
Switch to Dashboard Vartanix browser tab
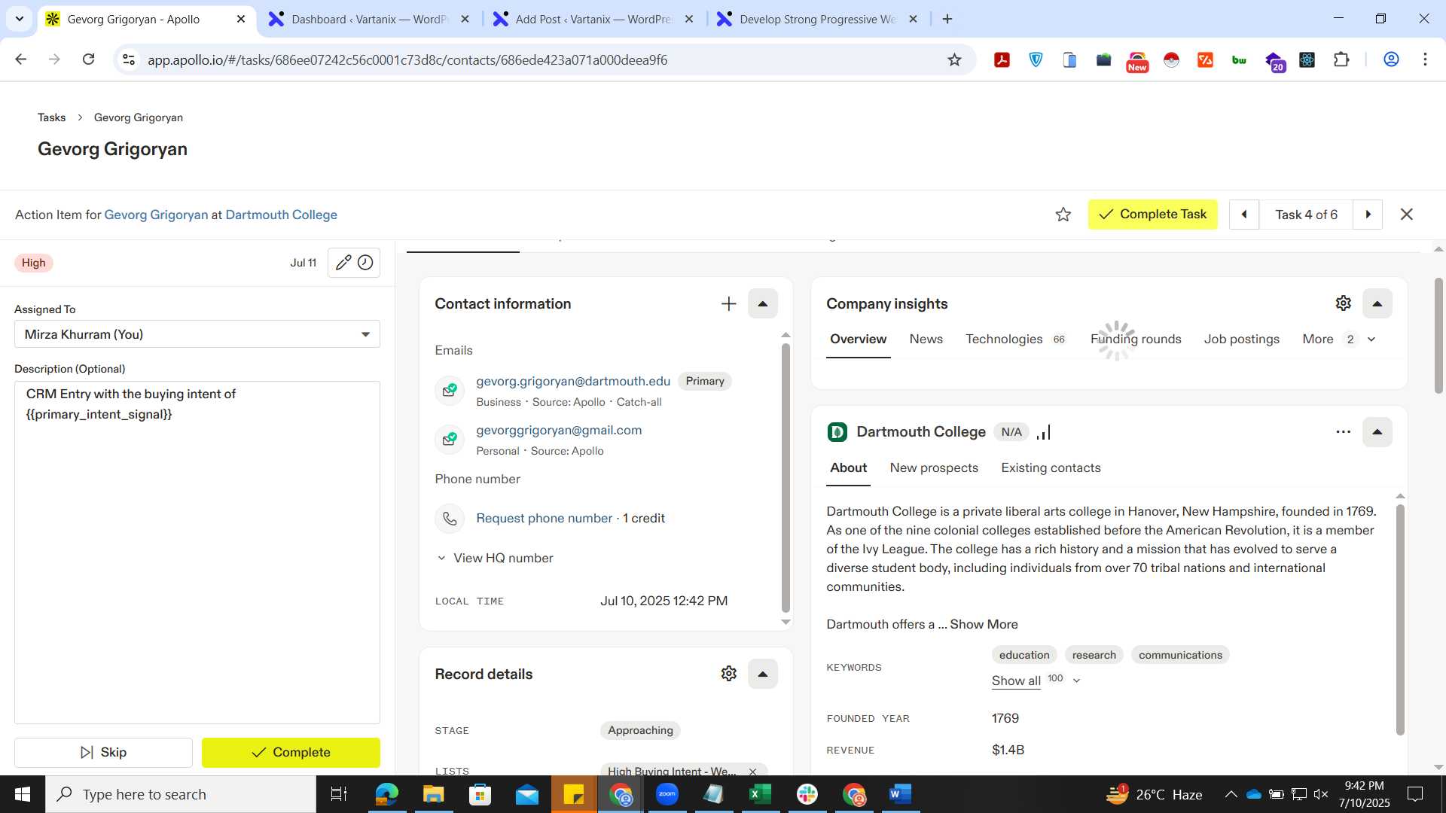point(369,20)
